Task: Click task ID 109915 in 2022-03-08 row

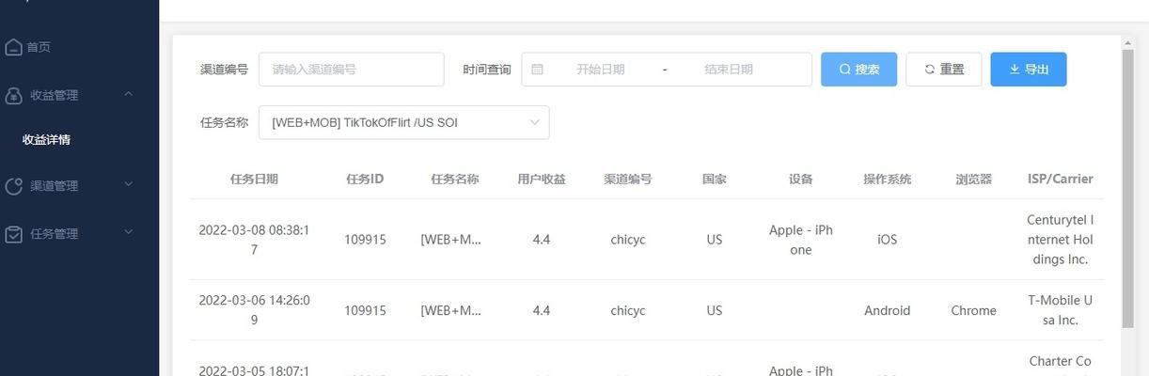Action: (365, 240)
